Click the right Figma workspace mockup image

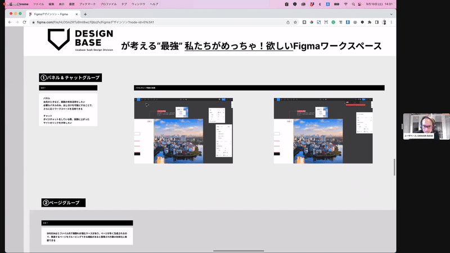(x=323, y=130)
